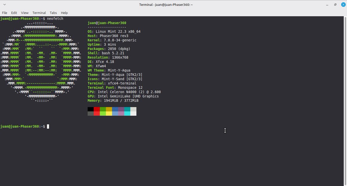This screenshot has width=347, height=186.
Task: Click the 'DE: Xfce 4.18' line
Action: click(101, 62)
